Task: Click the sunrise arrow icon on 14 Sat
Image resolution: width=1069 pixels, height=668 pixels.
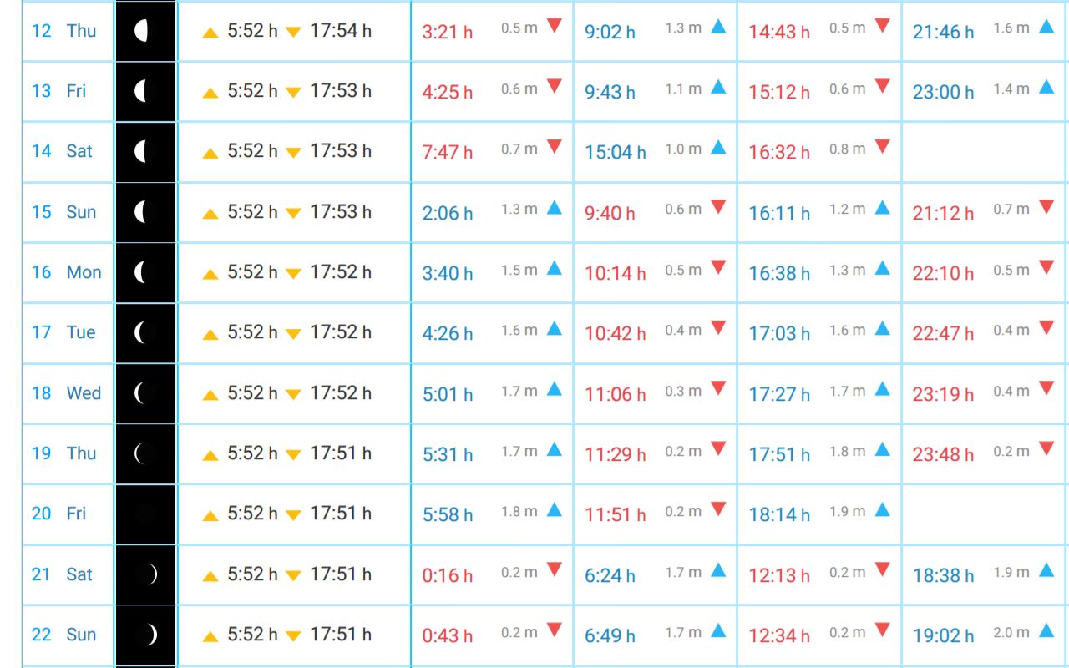Action: 211,154
